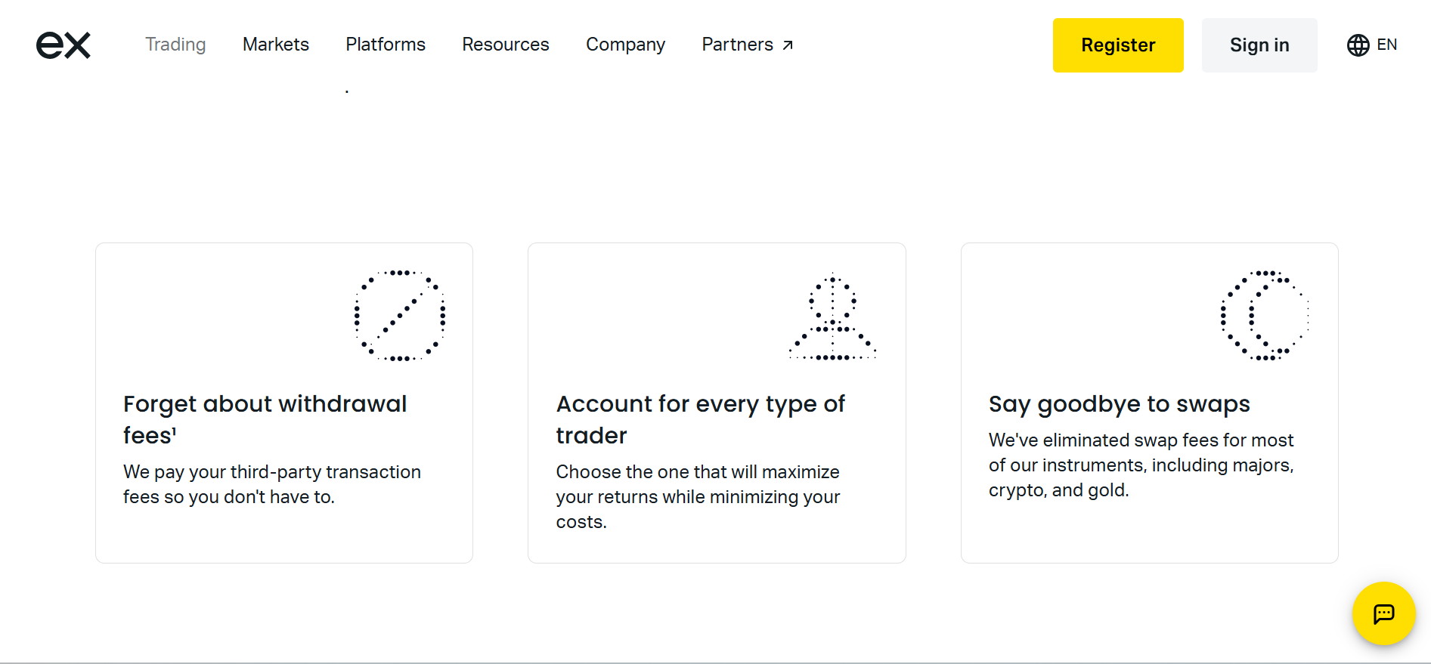Open the live chat bubble

point(1383,614)
